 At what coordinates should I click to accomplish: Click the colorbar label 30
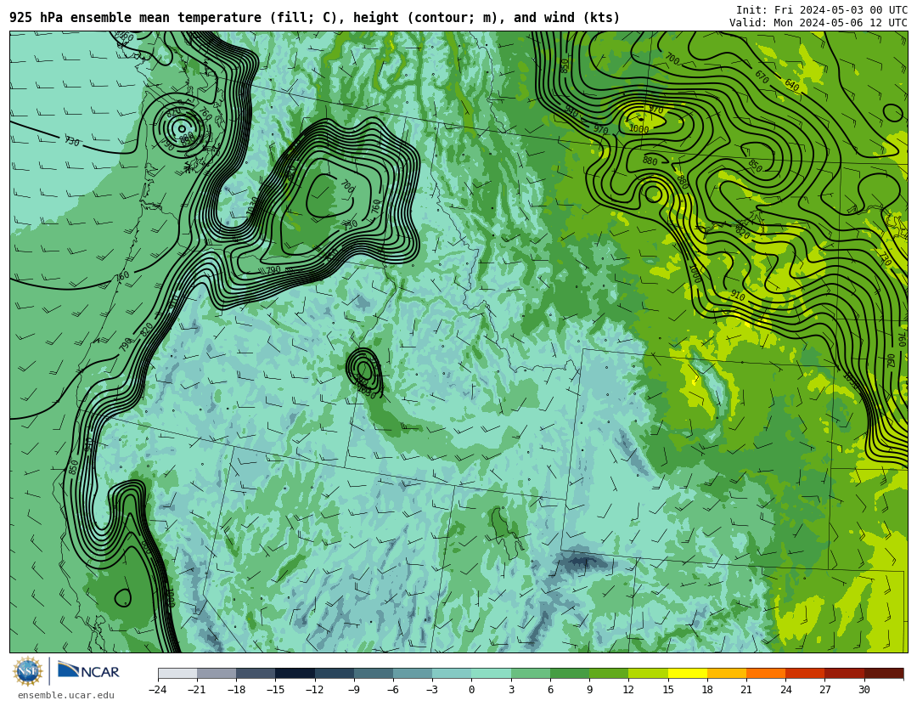click(x=864, y=690)
